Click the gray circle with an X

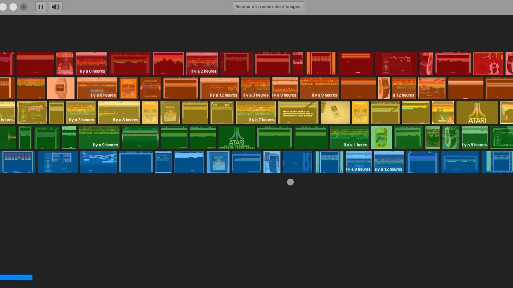(x=24, y=7)
